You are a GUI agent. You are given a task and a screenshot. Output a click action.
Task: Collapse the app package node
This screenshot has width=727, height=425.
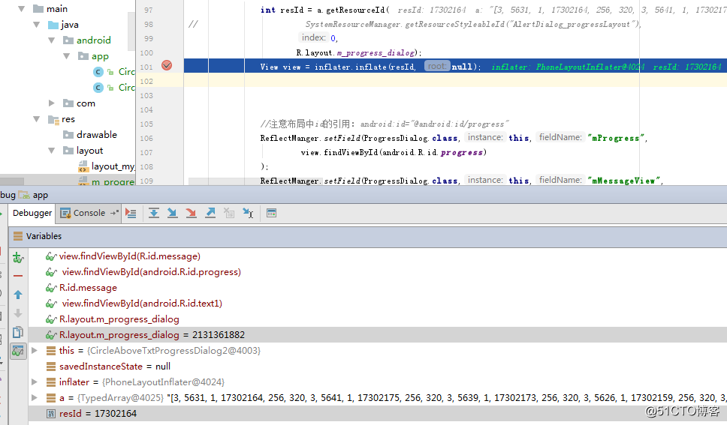pos(67,56)
